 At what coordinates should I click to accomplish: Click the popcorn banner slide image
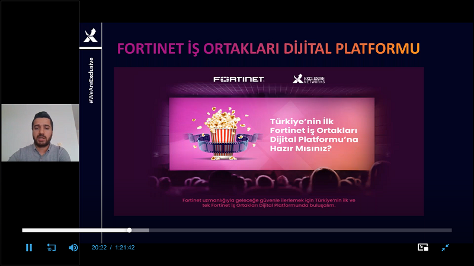(269, 141)
